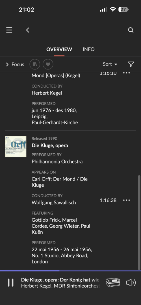This screenshot has width=141, height=305.
Task: Toggle the favorites heart filter
Action: pyautogui.click(x=48, y=64)
